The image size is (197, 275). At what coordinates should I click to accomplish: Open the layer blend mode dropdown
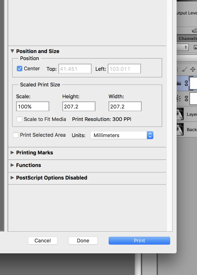coord(183,47)
